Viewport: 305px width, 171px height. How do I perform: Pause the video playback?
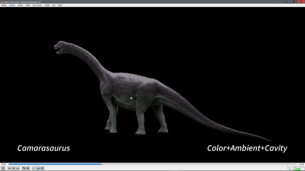tap(3, 168)
